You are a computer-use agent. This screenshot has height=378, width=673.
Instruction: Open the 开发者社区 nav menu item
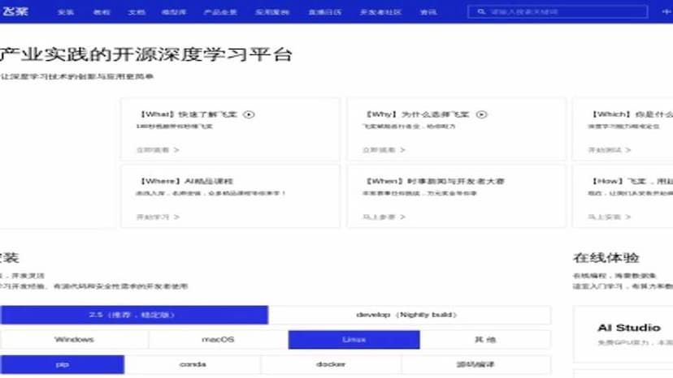pyautogui.click(x=380, y=12)
